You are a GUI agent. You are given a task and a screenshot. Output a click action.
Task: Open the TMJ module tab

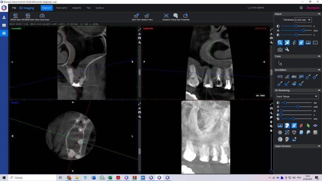(88, 8)
